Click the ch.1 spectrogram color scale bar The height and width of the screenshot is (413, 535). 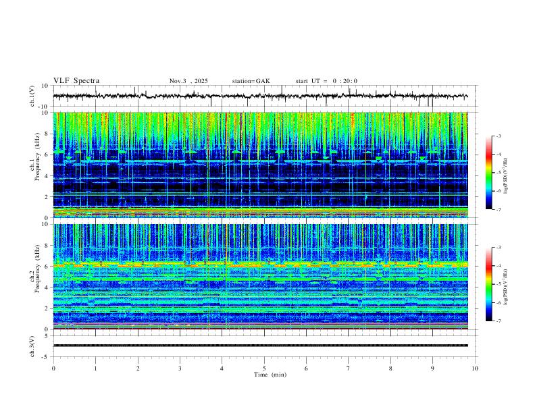pyautogui.click(x=488, y=173)
